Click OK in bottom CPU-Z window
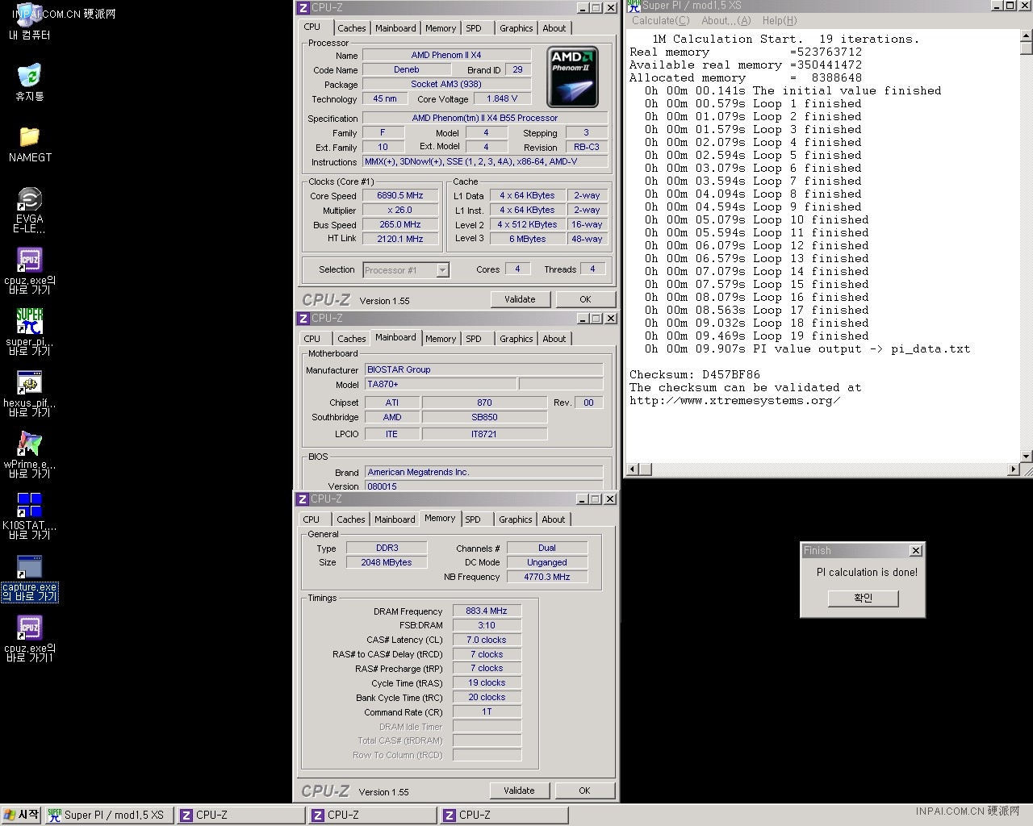The width and height of the screenshot is (1033, 826). pyautogui.click(x=584, y=791)
